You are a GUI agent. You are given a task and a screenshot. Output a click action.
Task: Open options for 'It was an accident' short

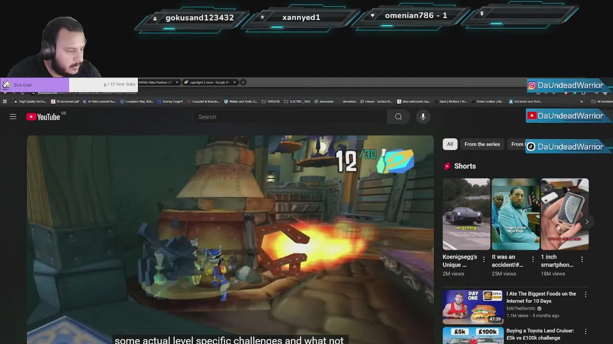pos(533,259)
